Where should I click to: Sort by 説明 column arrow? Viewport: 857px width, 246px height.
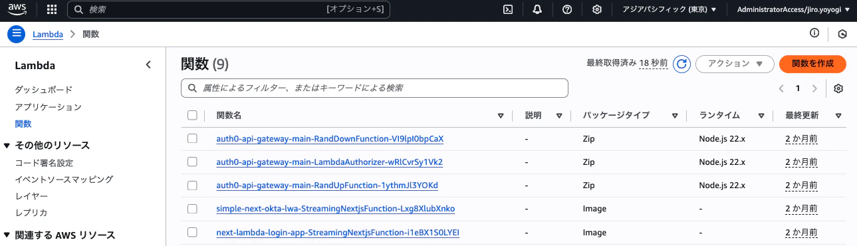point(559,116)
